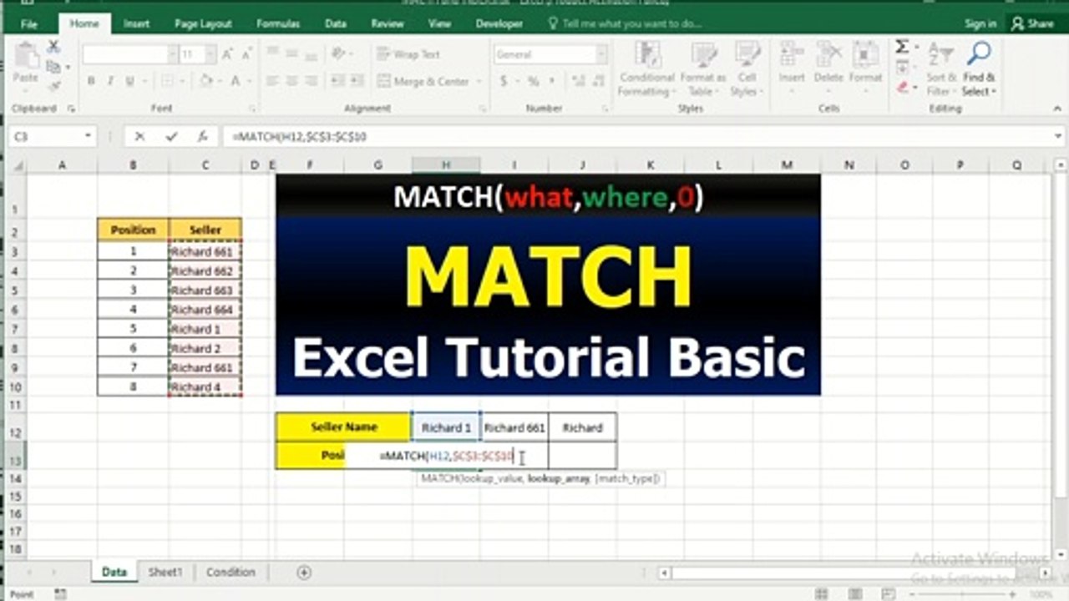Viewport: 1069px width, 601px height.
Task: Expand the Name Box dropdown arrow
Action: pos(88,136)
